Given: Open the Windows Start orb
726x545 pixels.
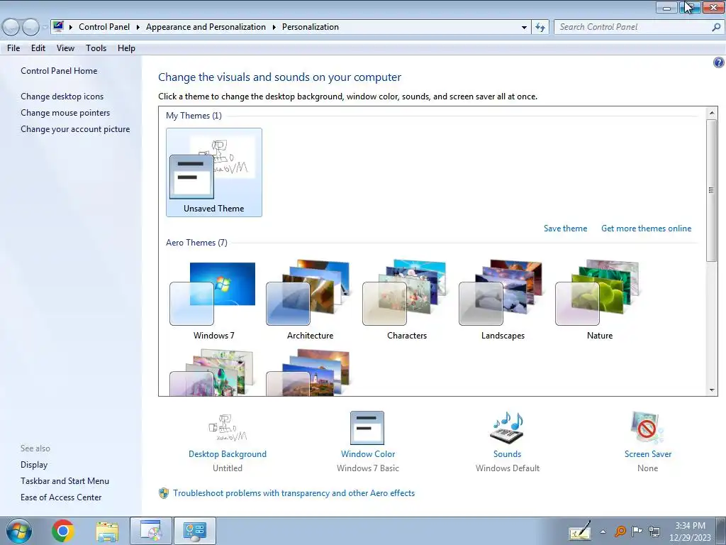Looking at the screenshot, I should tap(19, 531).
